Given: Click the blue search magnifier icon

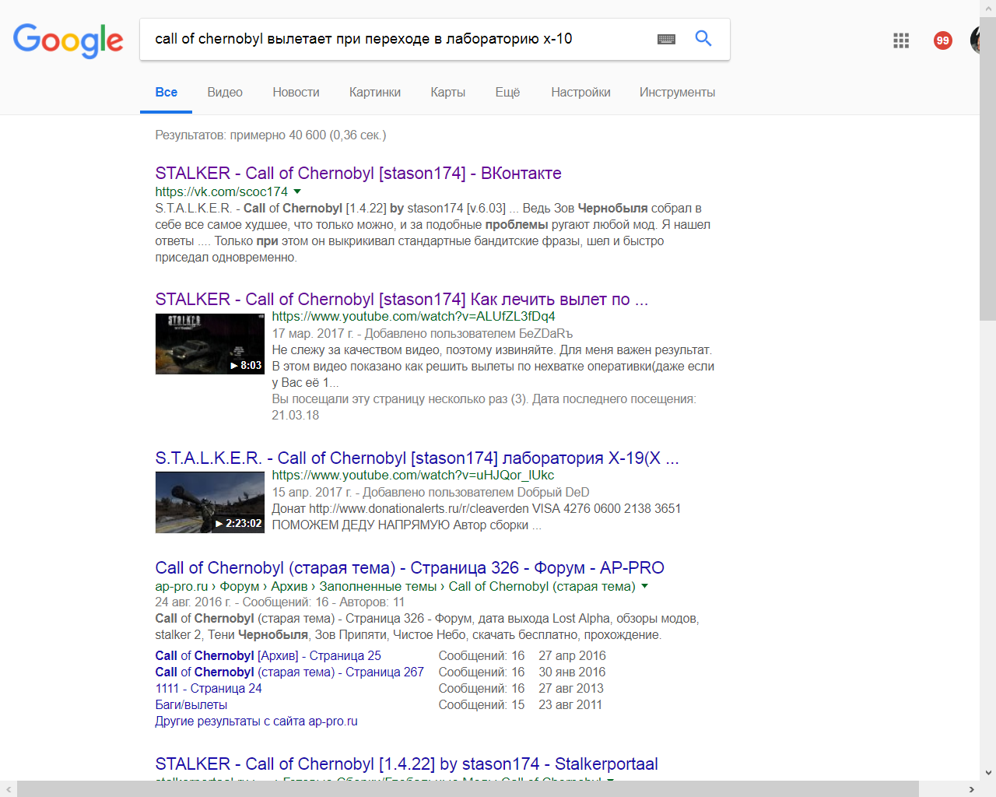Looking at the screenshot, I should point(703,38).
